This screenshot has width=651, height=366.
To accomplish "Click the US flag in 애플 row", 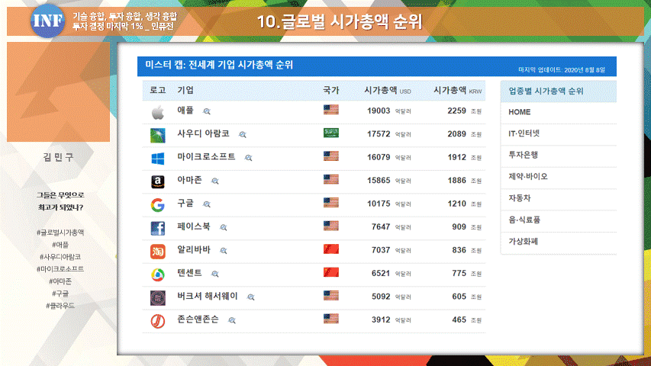I will pos(331,110).
